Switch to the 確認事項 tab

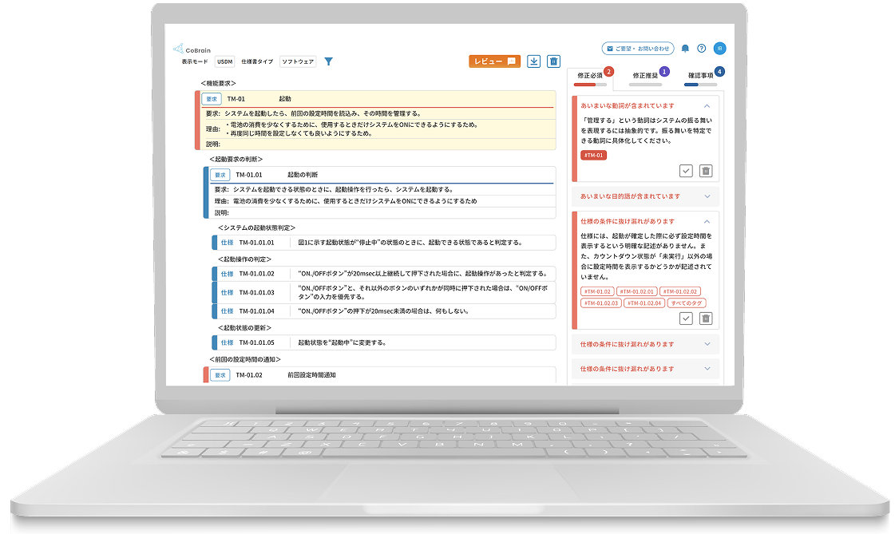700,76
